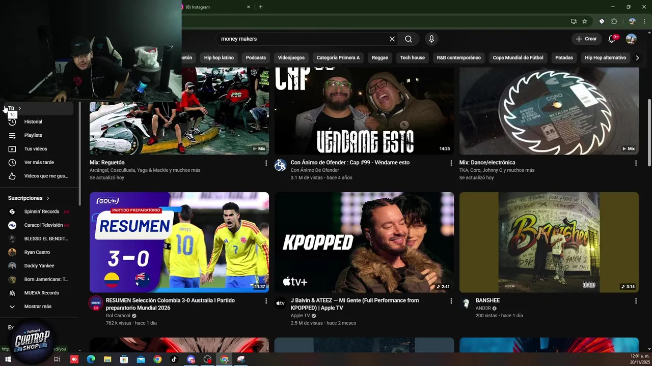Open Historial in the sidebar
The height and width of the screenshot is (366, 652).
[x=38, y=122]
